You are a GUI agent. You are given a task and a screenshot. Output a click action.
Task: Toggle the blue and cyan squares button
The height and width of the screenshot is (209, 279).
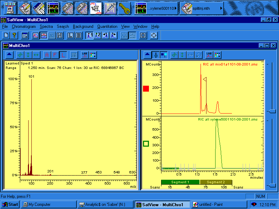[x=164, y=55]
